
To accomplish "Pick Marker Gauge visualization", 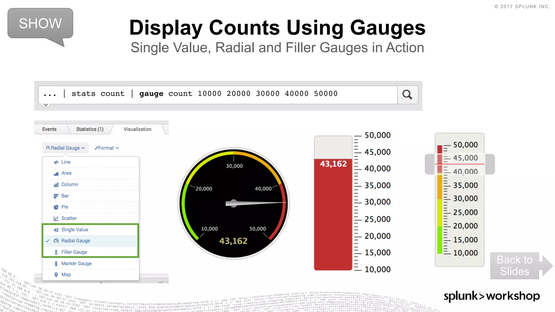I will tap(91, 264).
